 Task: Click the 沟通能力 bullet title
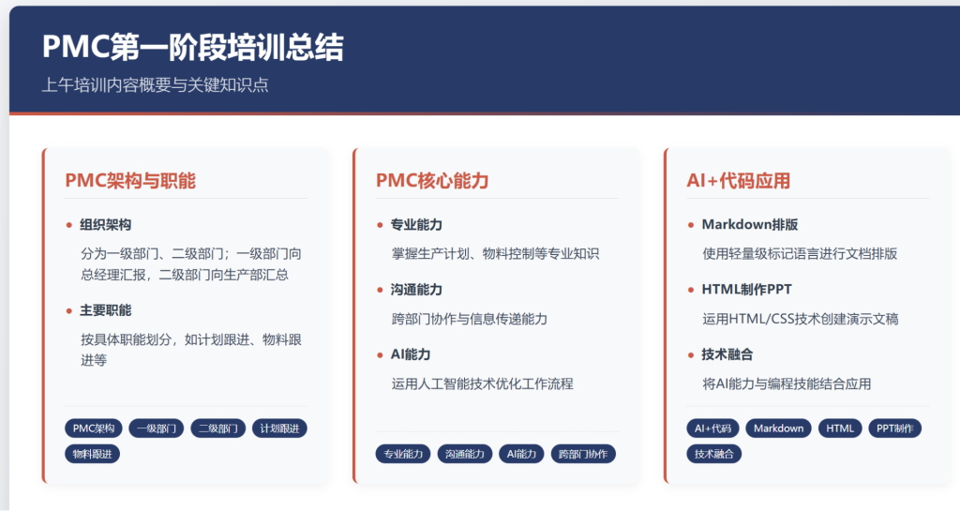coord(416,290)
